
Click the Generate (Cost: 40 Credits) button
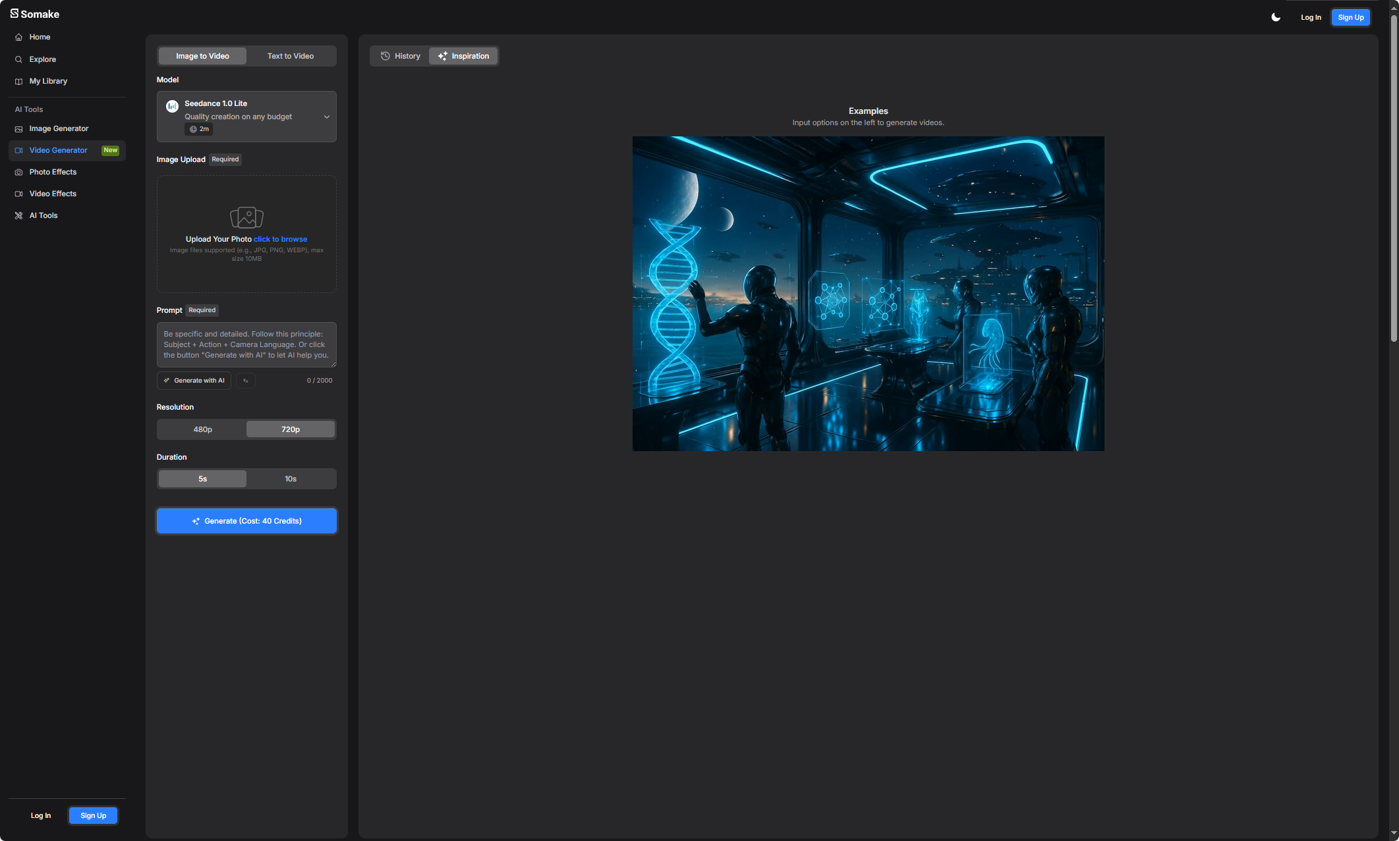(x=246, y=521)
